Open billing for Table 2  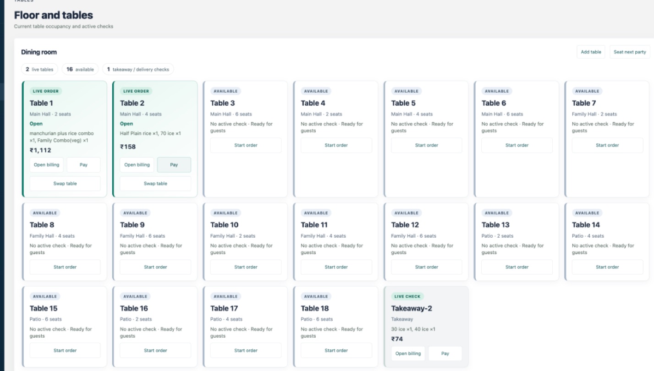137,165
